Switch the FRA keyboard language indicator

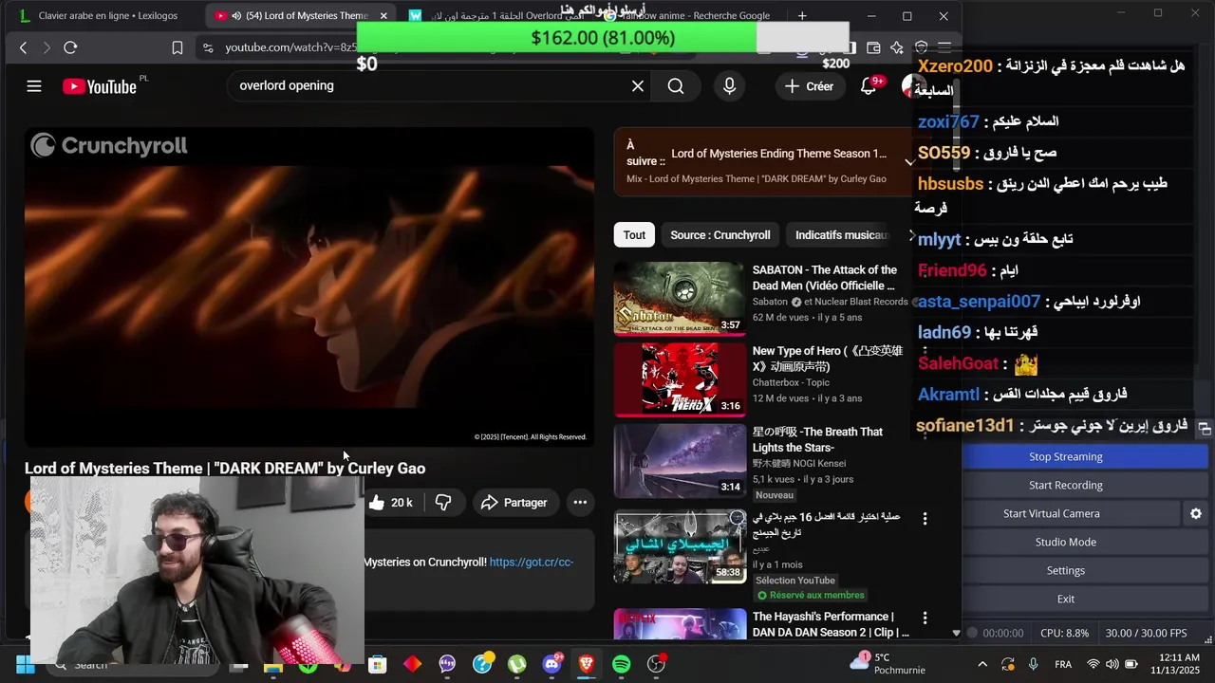click(x=1063, y=664)
